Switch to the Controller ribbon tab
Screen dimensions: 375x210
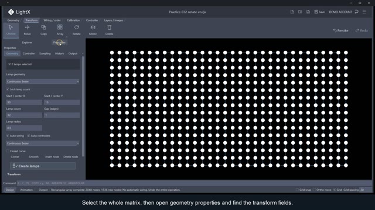pos(92,20)
